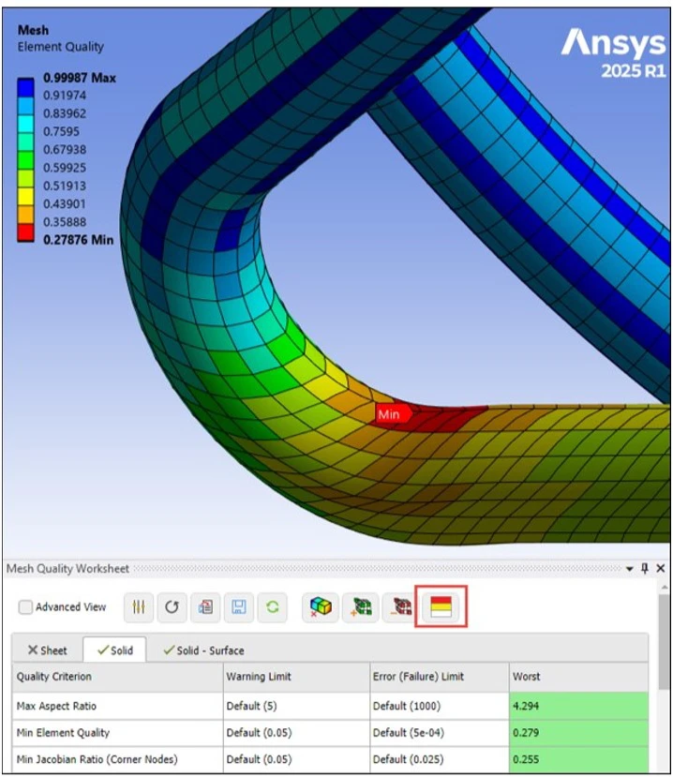Switch to the Sheet tab
673x777 pixels.
coord(48,650)
